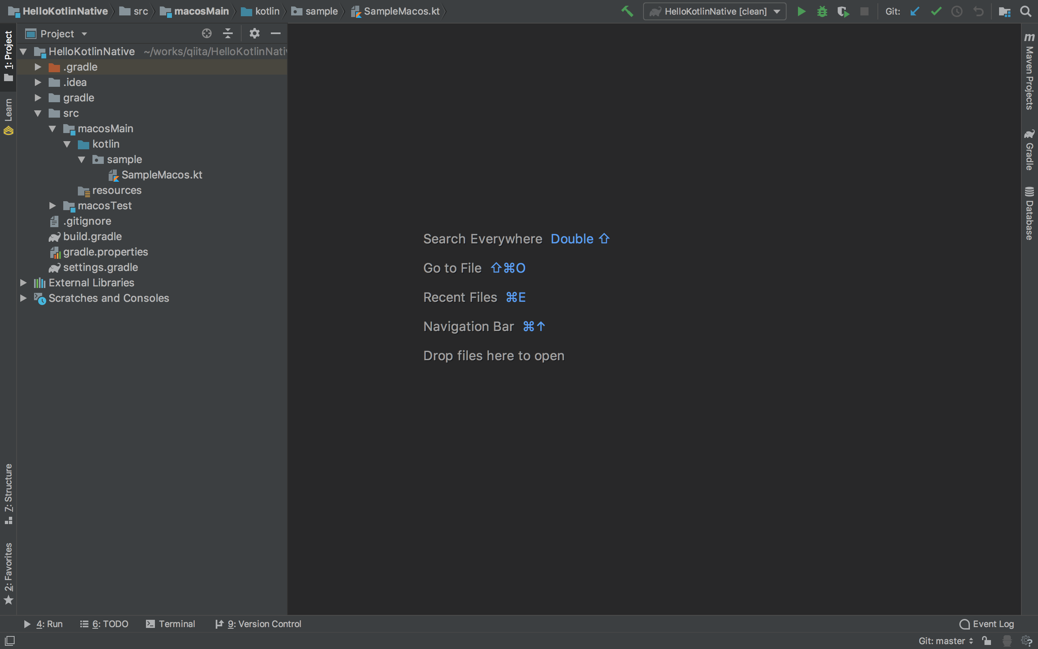The width and height of the screenshot is (1038, 649).
Task: Show Git history clock icon
Action: point(957,11)
